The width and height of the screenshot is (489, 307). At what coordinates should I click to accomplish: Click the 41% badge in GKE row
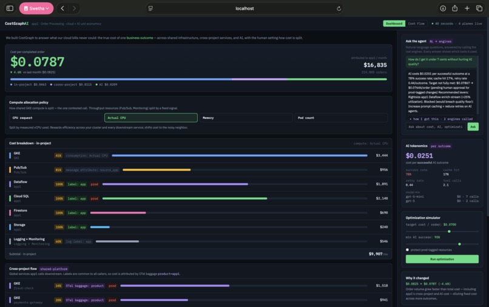pos(58,155)
